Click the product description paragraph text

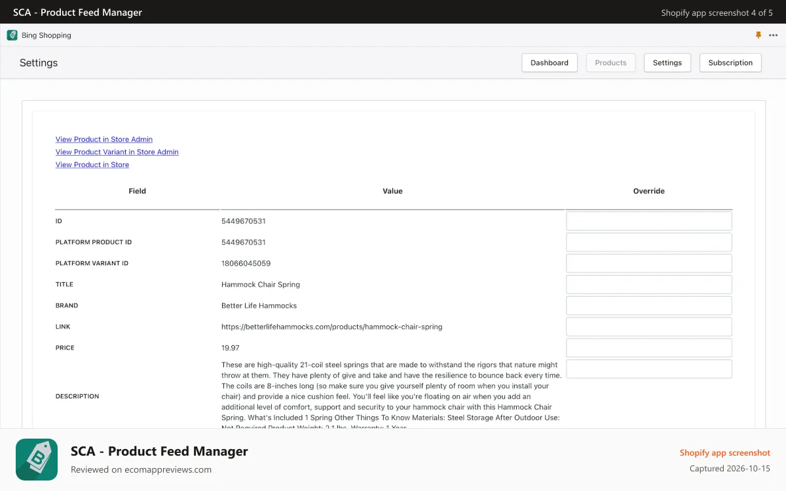[392, 396]
